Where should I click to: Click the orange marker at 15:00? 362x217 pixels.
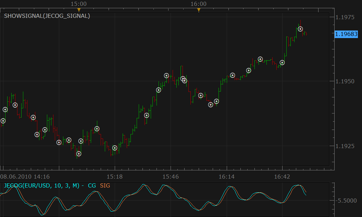[79, 10]
